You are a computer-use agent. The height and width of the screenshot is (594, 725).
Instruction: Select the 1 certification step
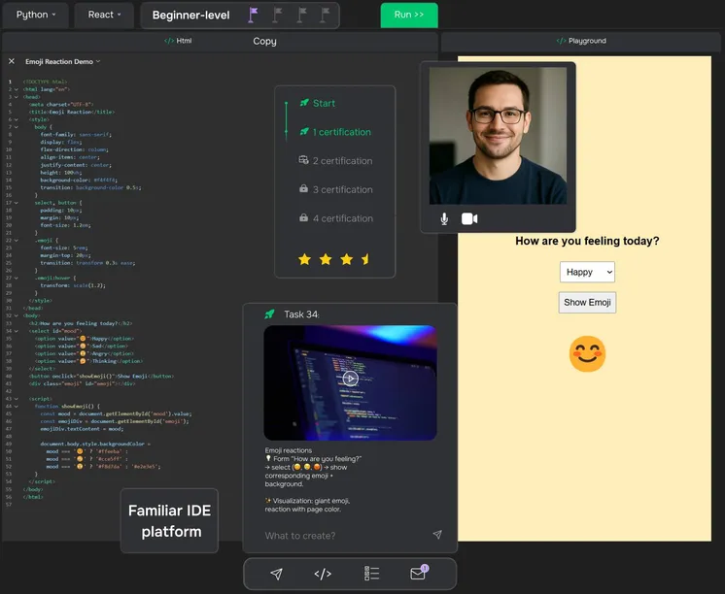[342, 132]
